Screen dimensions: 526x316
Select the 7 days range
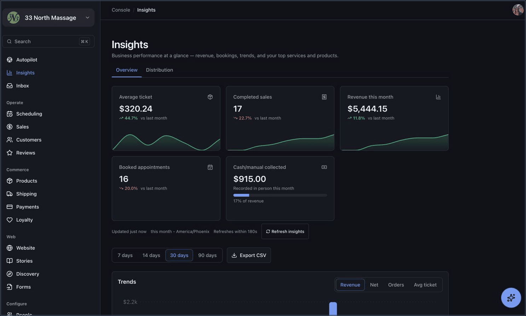point(125,255)
